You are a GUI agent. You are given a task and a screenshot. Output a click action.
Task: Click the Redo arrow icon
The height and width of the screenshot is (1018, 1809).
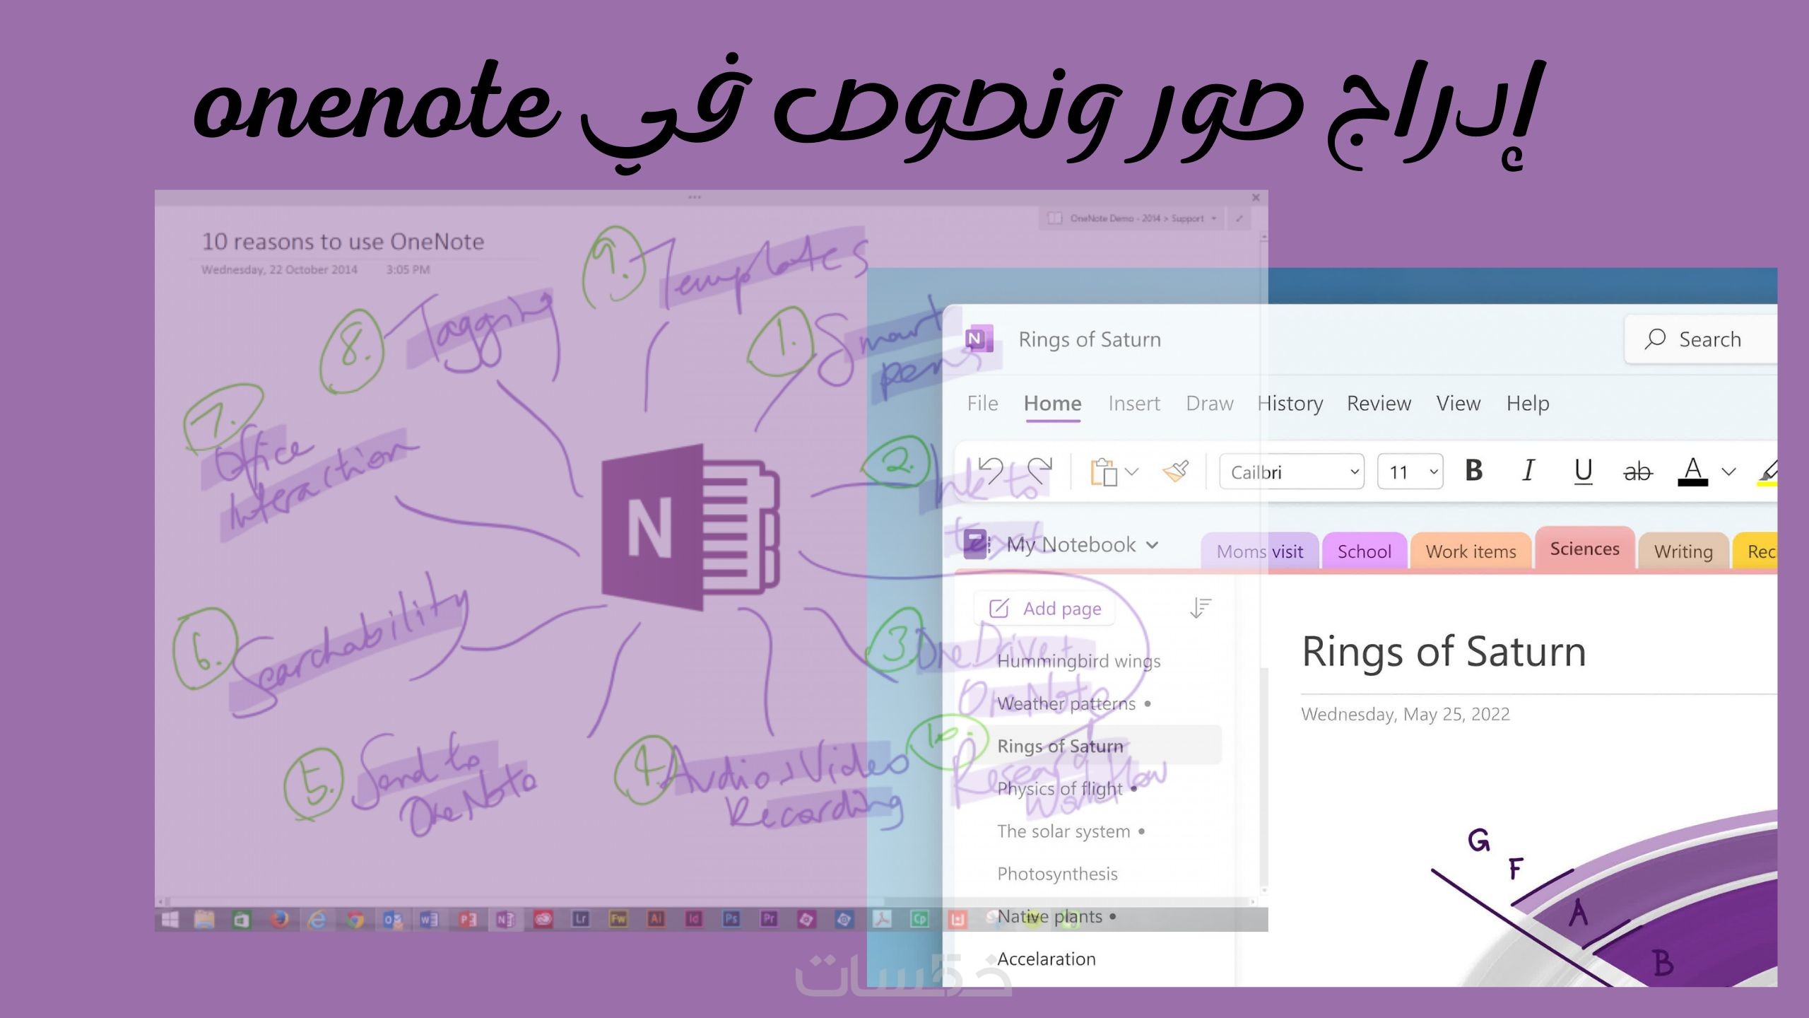pos(1040,471)
